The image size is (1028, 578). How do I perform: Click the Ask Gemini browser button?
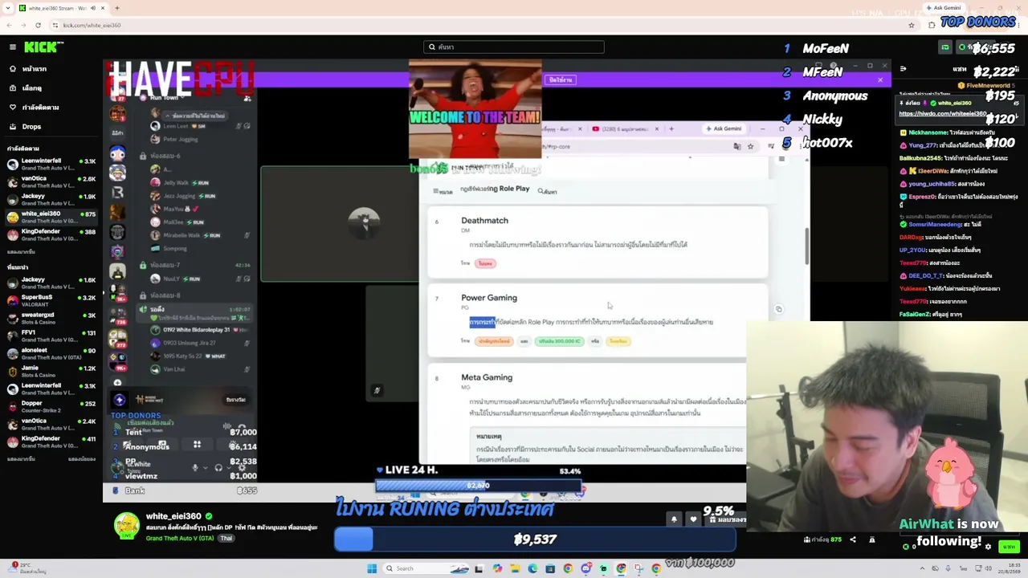pyautogui.click(x=944, y=8)
